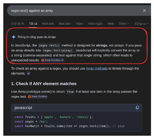Click the 'Check if ANY element matches' heading
Image resolution: width=154 pixels, height=139 pixels.
(44, 84)
